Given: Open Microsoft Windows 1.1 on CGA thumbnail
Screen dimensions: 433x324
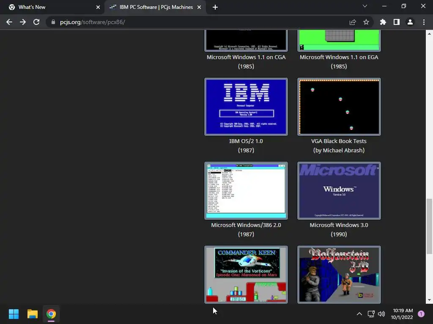Looking at the screenshot, I should click(x=246, y=40).
